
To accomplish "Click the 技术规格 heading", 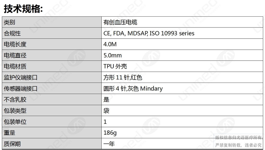I will pos(23,9).
